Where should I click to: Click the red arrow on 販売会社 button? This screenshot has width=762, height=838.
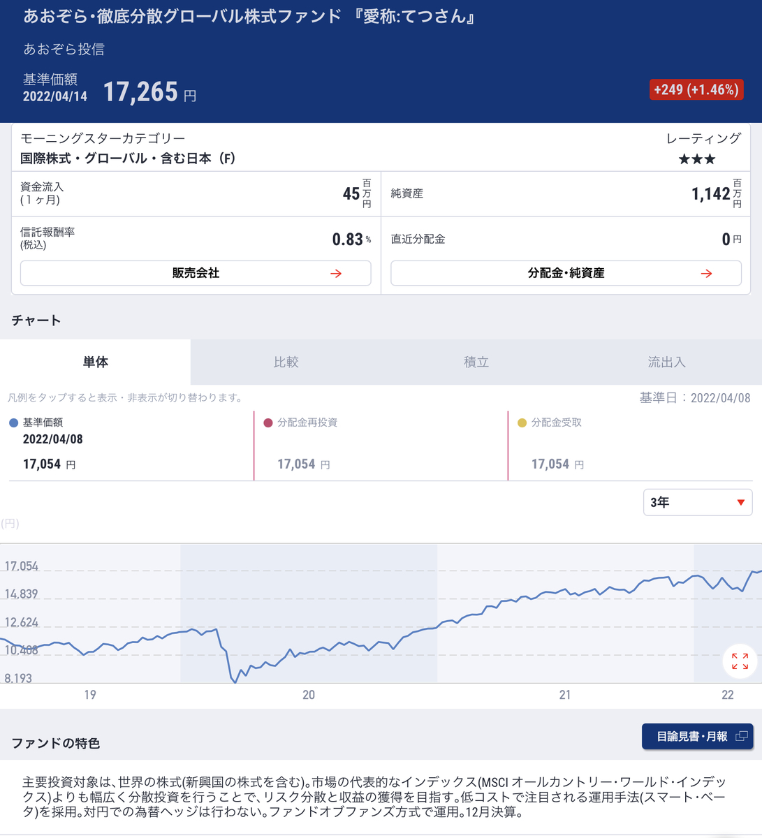[336, 273]
